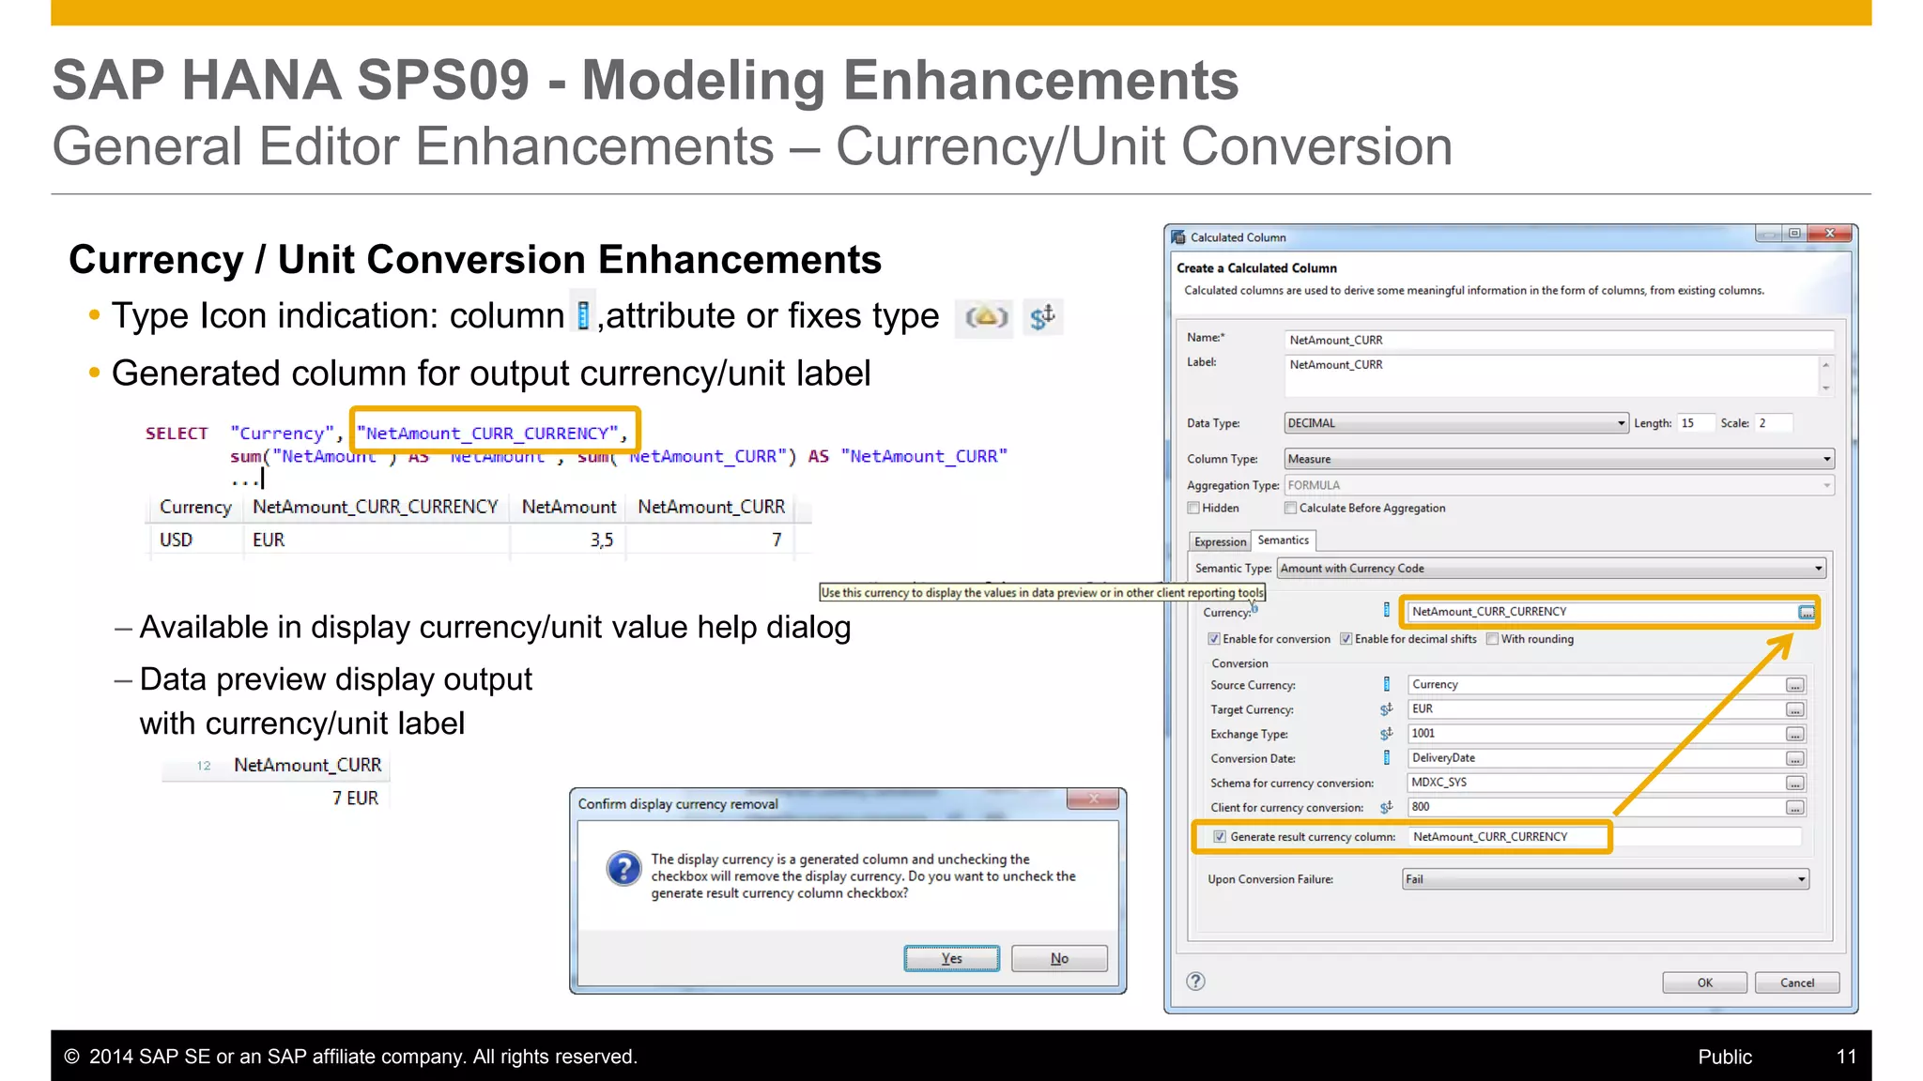
Task: Click Cancel in Calculated Column dialog
Action: click(x=1796, y=982)
